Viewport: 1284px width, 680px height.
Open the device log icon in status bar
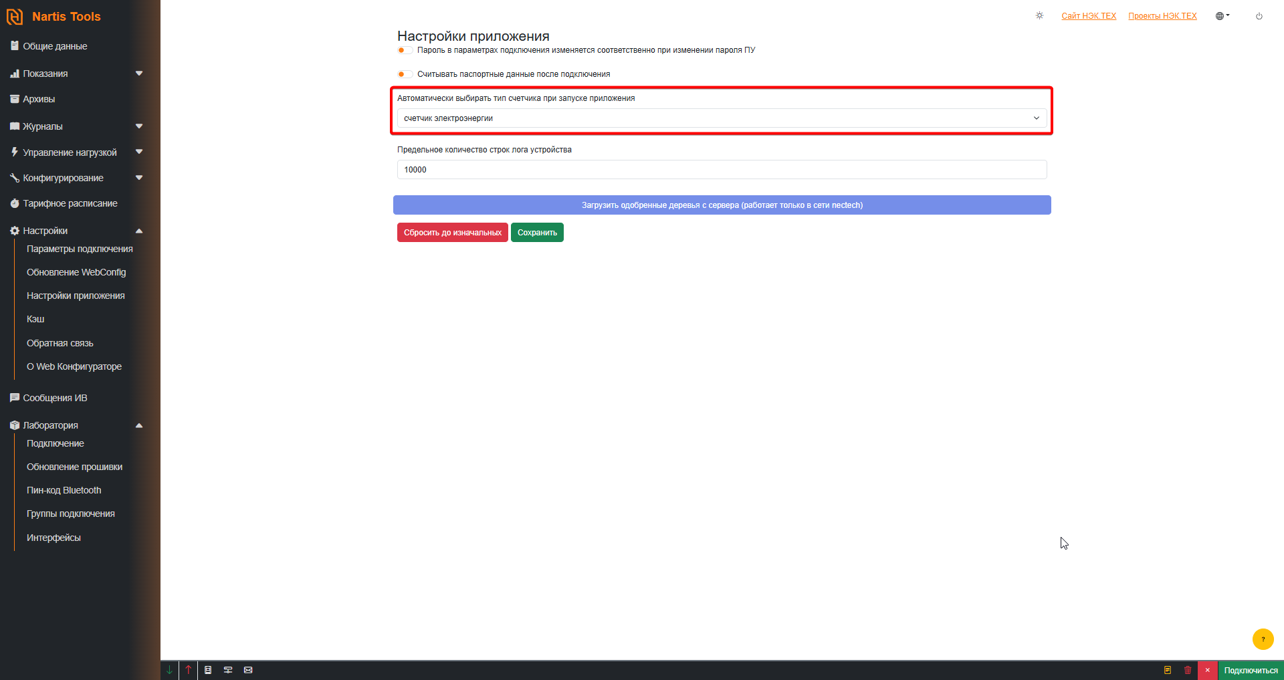208,669
